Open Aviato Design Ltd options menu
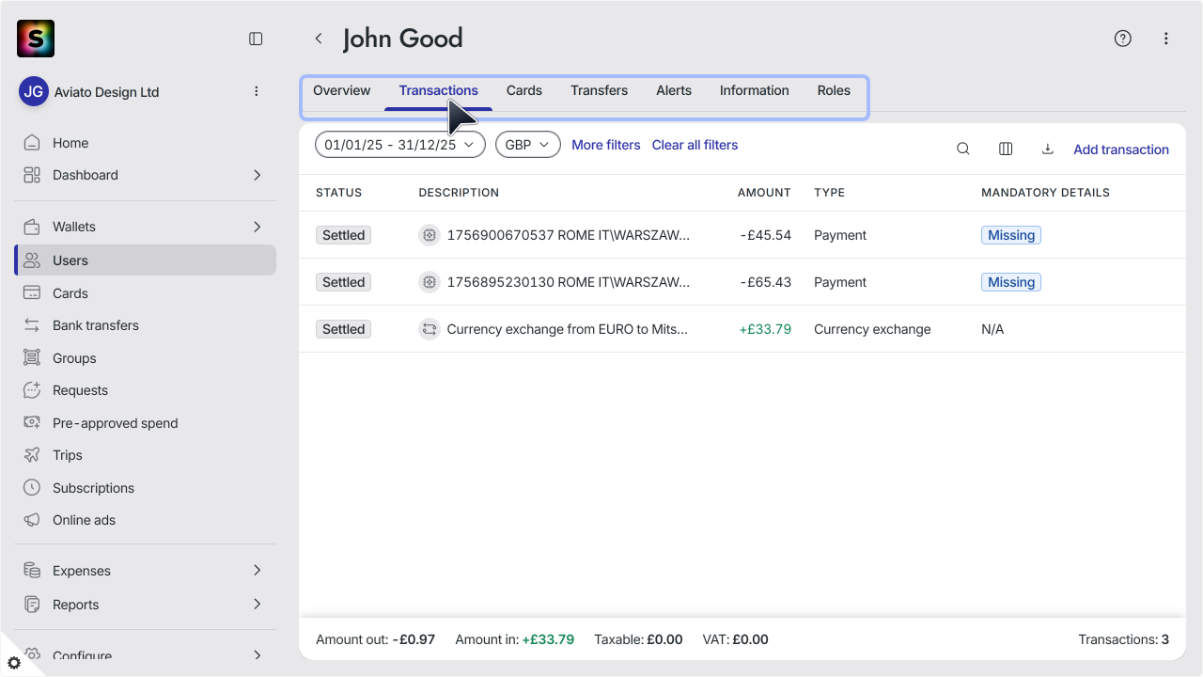 point(257,91)
